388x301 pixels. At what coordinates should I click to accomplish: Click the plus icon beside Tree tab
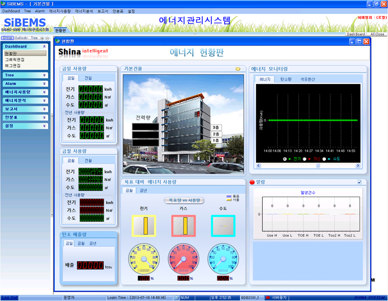point(42,38)
